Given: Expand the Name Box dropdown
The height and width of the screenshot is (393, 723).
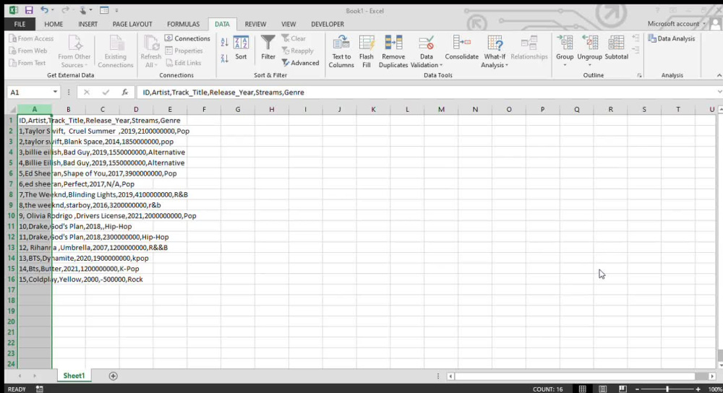Looking at the screenshot, I should (x=55, y=92).
